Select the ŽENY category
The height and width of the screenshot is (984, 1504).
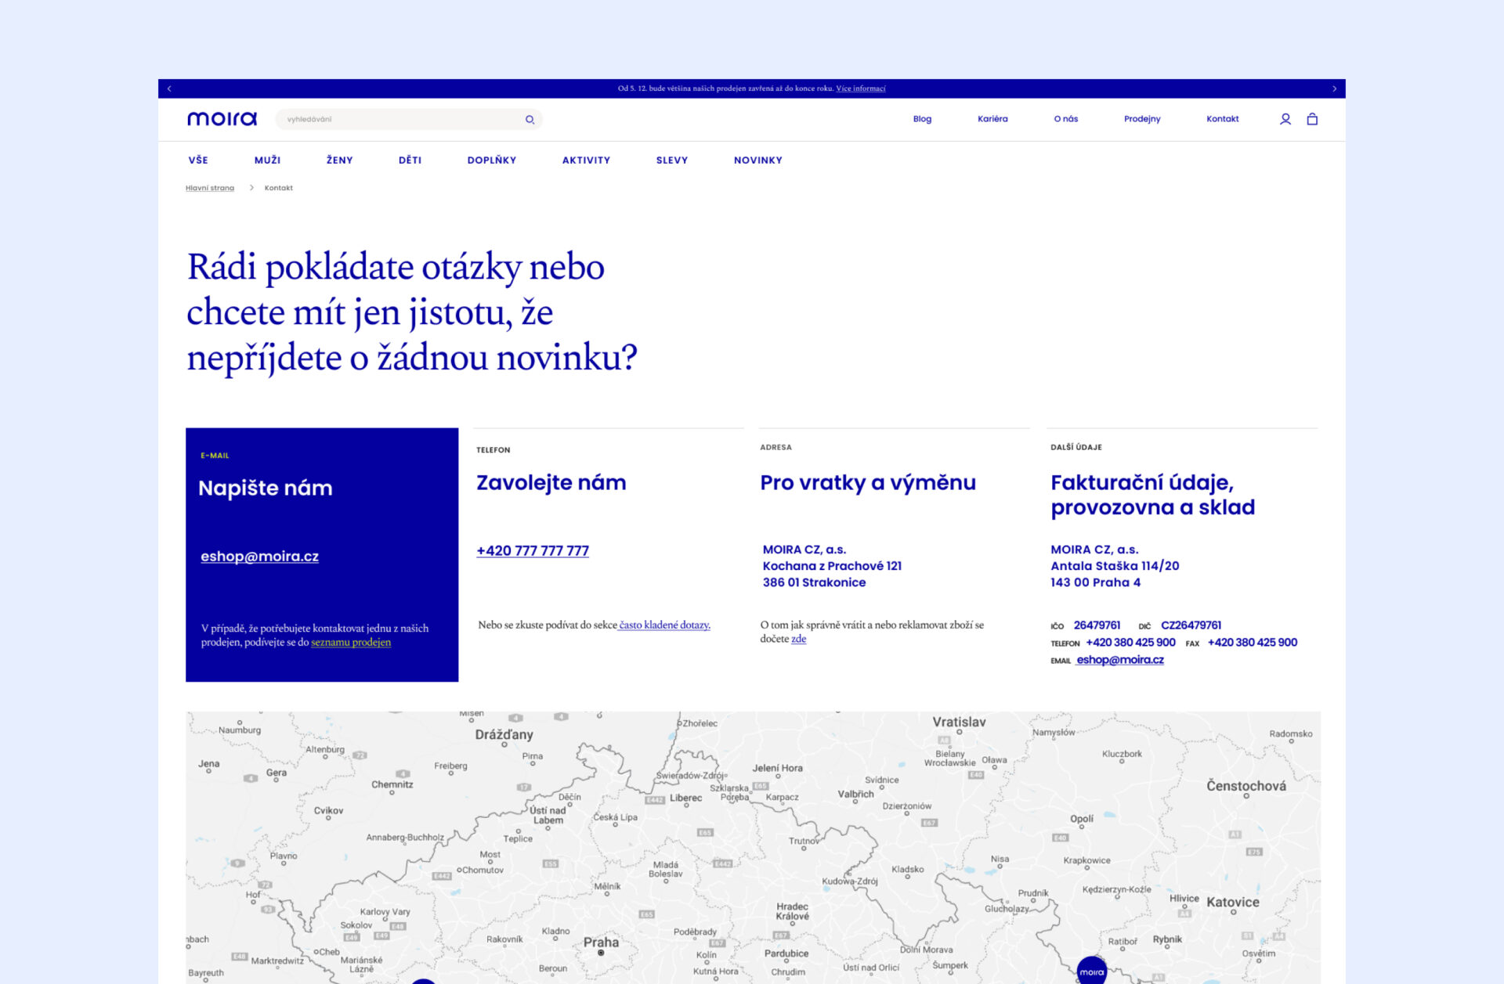point(339,160)
